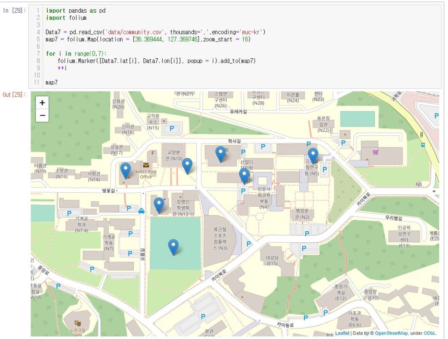Select the map marker near 교양분관 (N10)
The height and width of the screenshot is (339, 448).
click(187, 166)
